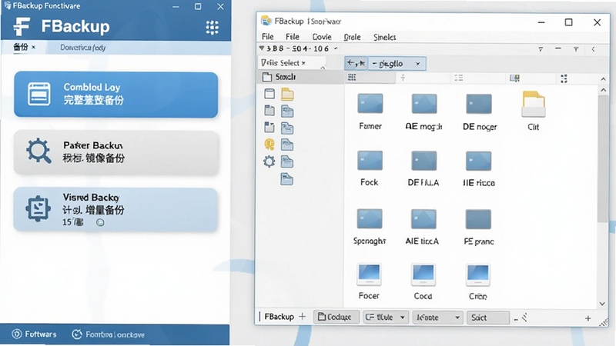616x346 pixels.
Task: Click the refresh icon next to Fontbra onctove
Action: pyautogui.click(x=77, y=334)
